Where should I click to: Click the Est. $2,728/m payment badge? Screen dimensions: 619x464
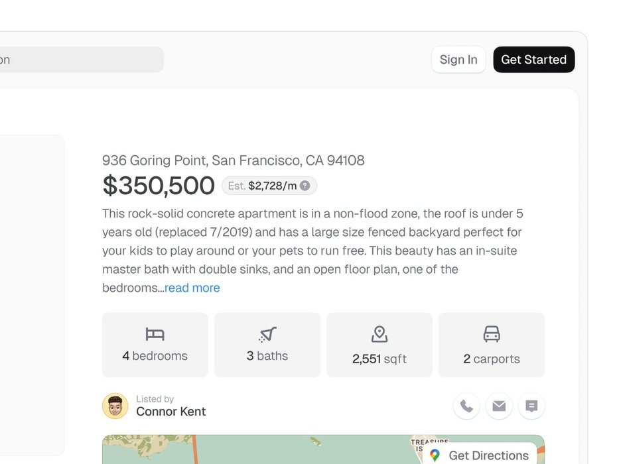pyautogui.click(x=269, y=186)
